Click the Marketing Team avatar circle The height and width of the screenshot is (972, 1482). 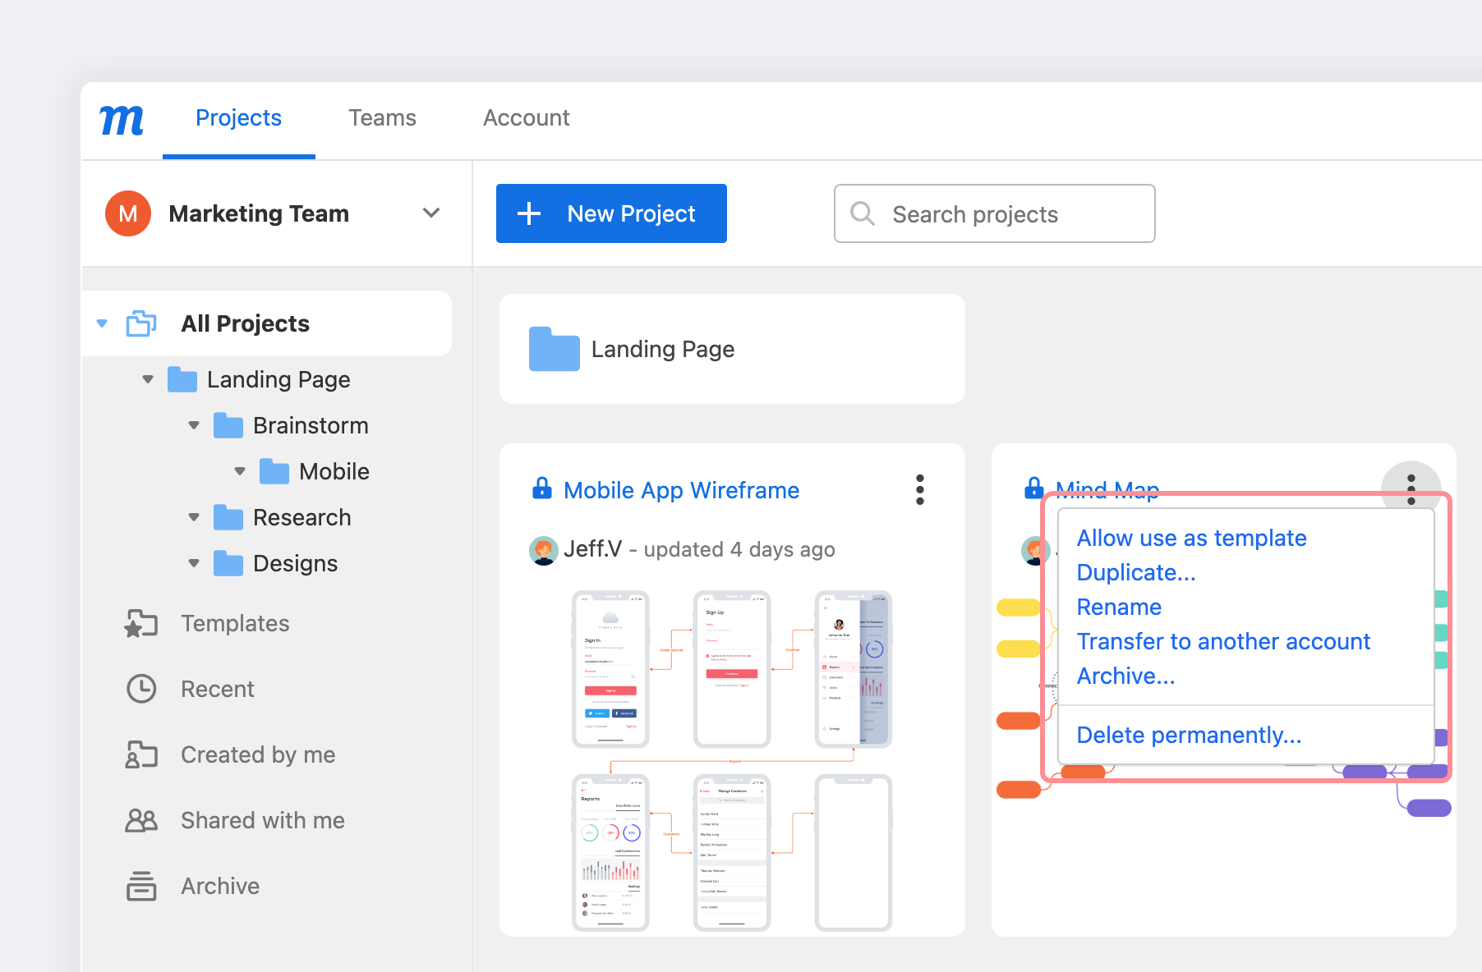(x=127, y=213)
